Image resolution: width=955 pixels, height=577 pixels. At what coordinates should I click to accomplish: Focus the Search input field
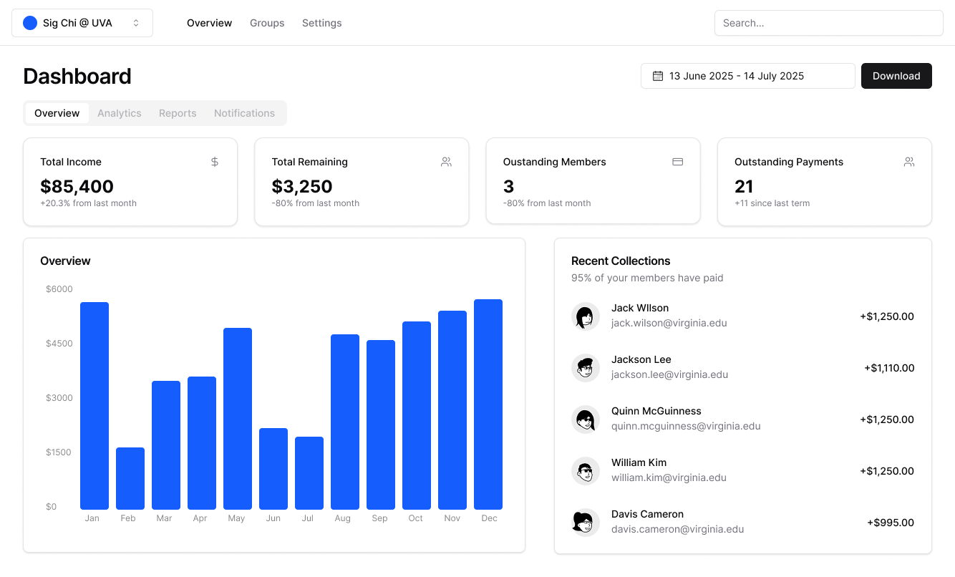828,23
